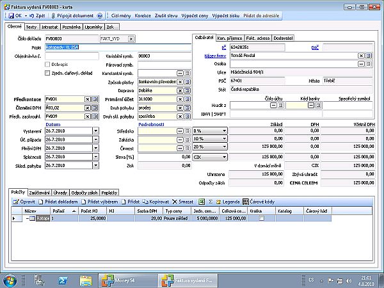Image resolution: width=384 pixels, height=288 pixels.
Task: Expand the Vystavení date dropdown
Action: pos(95,131)
